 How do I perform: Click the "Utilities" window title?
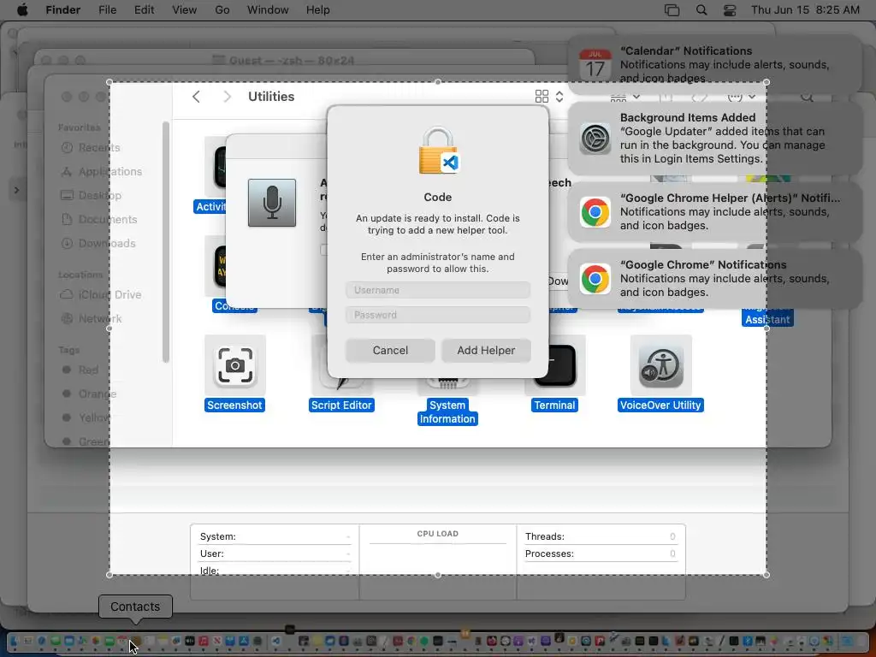click(x=271, y=97)
